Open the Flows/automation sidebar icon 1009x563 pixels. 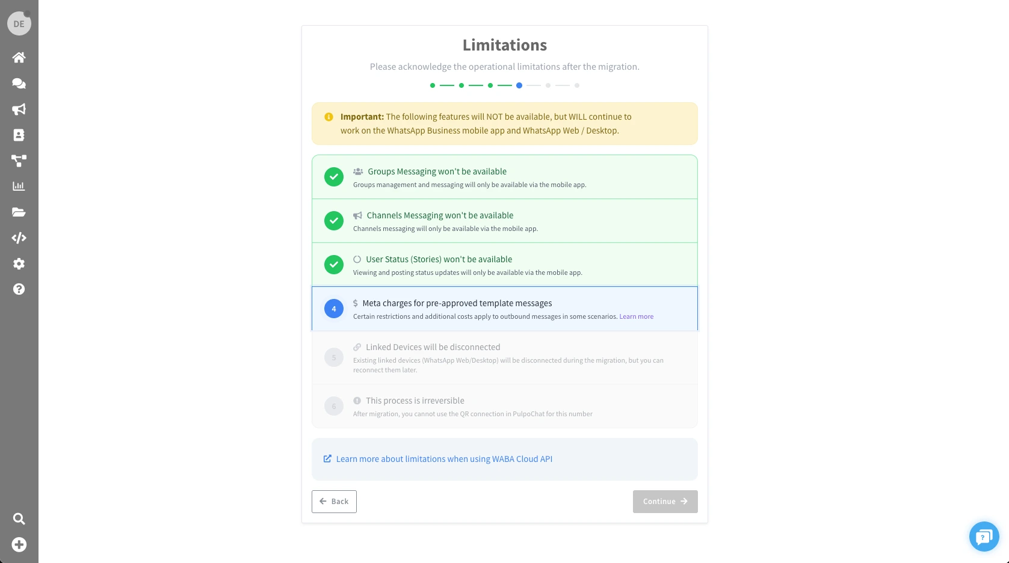coord(19,161)
